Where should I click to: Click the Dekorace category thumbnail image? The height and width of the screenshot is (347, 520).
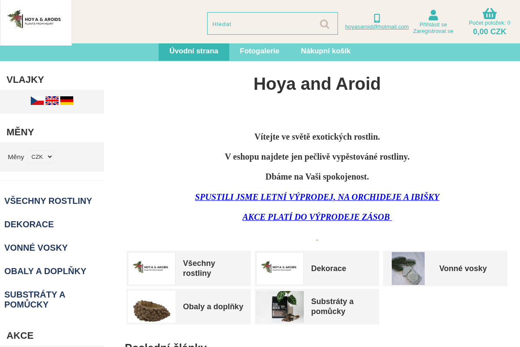pyautogui.click(x=280, y=268)
